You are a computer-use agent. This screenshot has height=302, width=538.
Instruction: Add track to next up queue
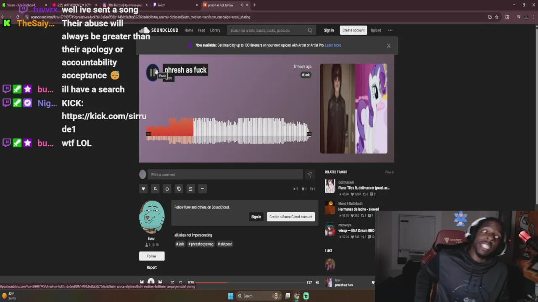pos(190,189)
